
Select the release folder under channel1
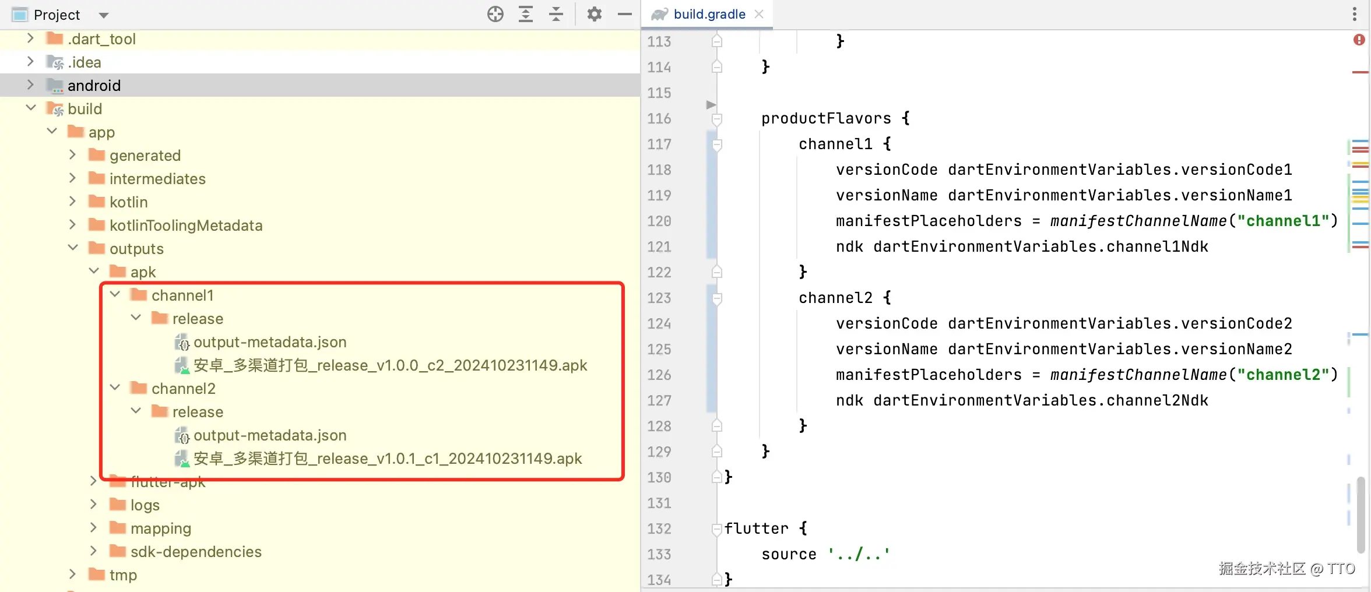(x=198, y=319)
